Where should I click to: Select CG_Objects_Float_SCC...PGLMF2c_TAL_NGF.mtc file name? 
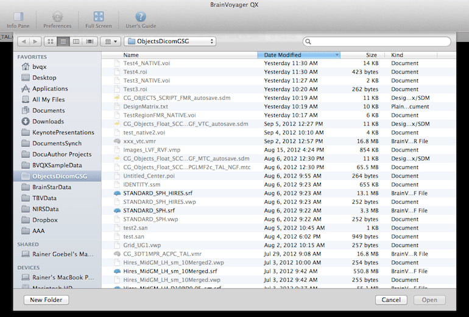[187, 167]
